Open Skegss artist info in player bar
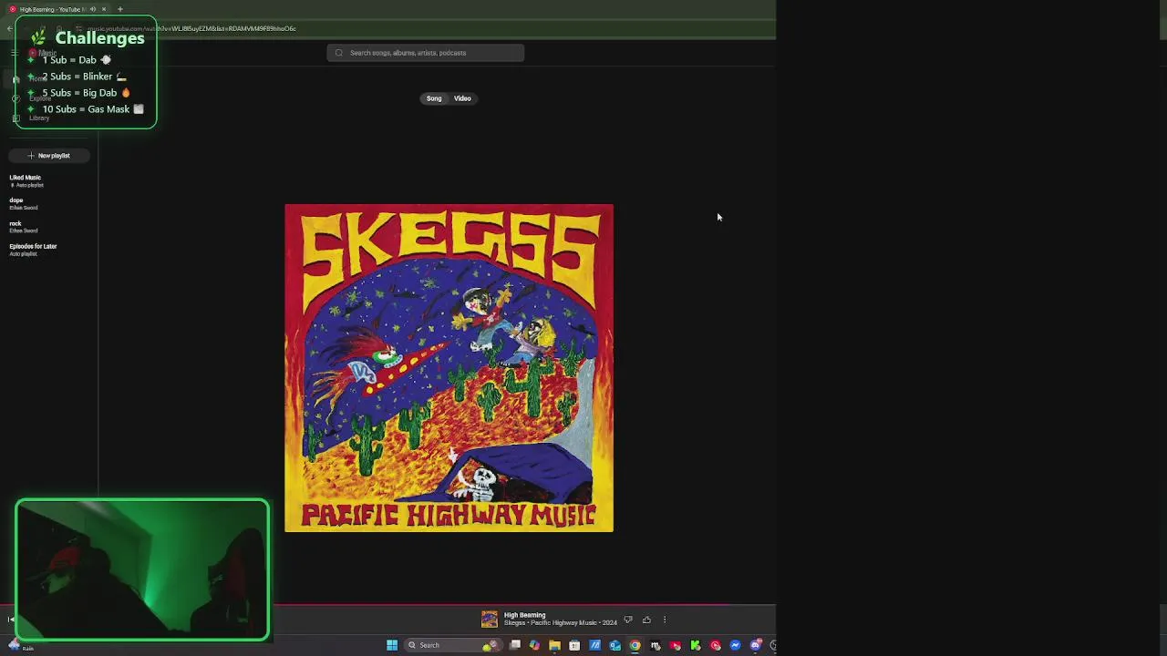 coord(514,623)
